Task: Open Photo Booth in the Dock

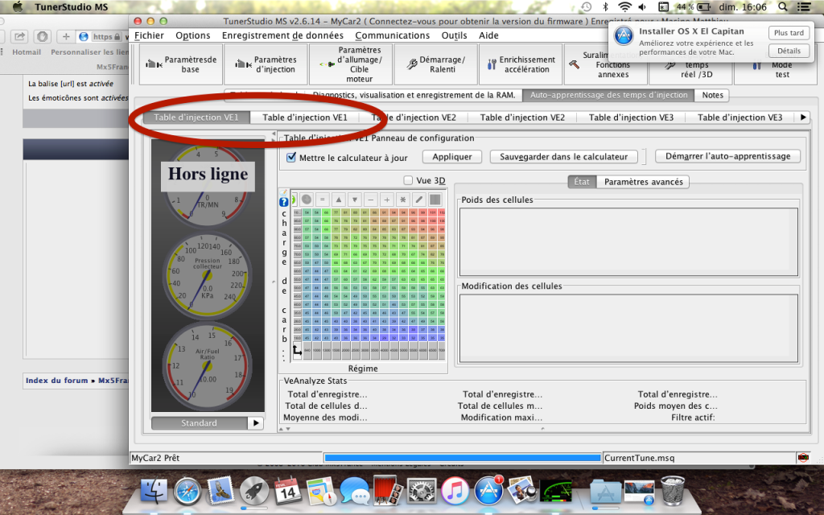Action: pyautogui.click(x=388, y=491)
